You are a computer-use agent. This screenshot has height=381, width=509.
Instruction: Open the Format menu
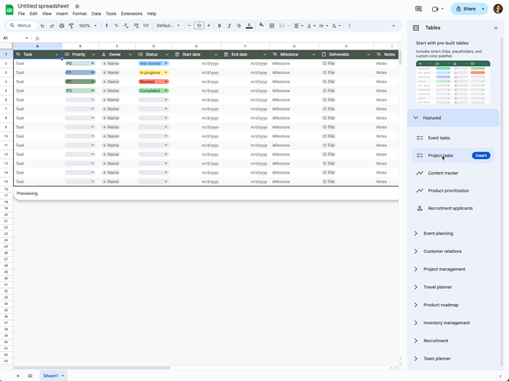79,14
